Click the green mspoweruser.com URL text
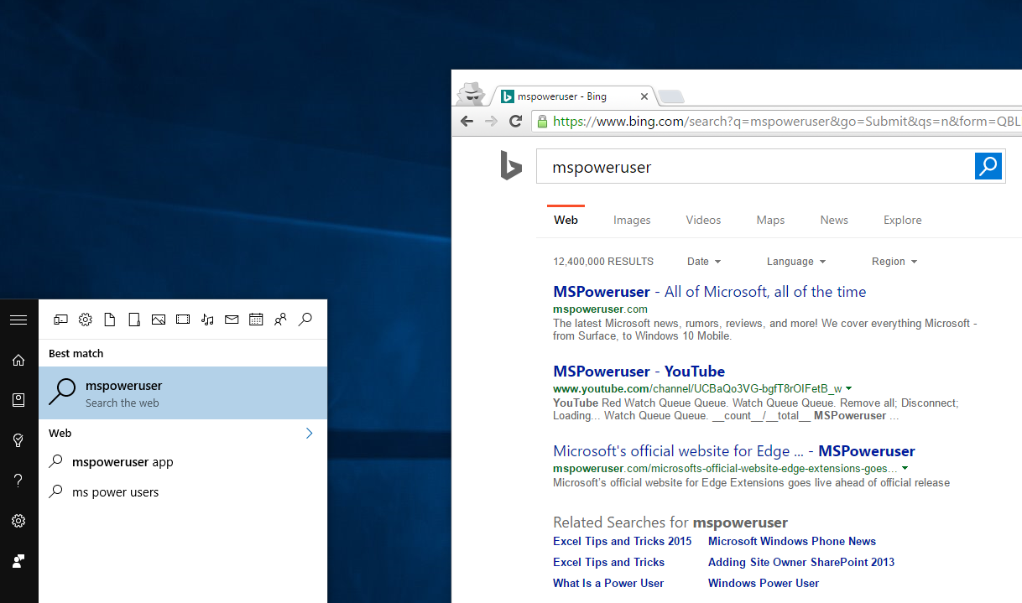This screenshot has height=603, width=1022. coord(600,309)
